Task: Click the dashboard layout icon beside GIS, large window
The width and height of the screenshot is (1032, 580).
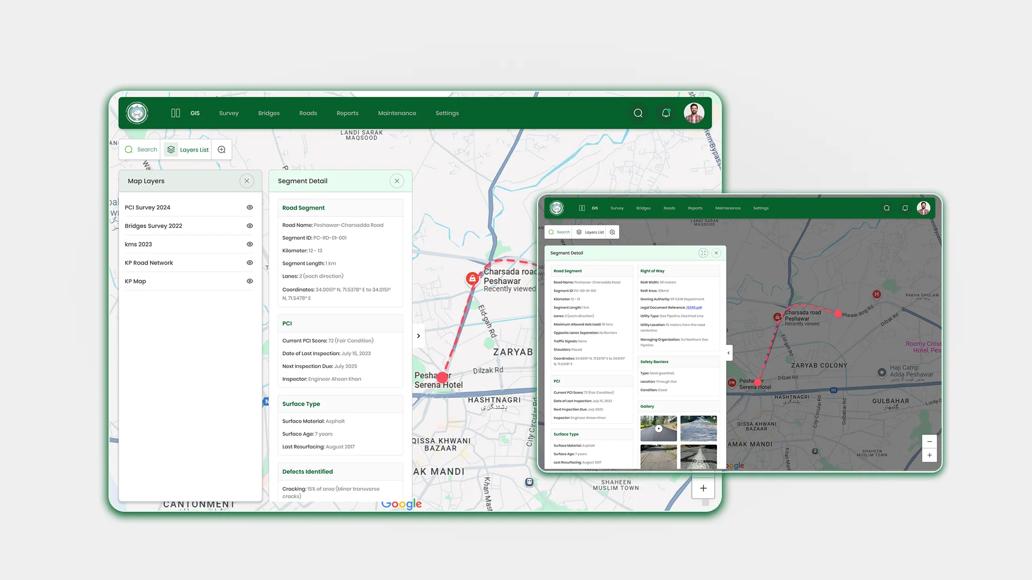Action: 176,113
